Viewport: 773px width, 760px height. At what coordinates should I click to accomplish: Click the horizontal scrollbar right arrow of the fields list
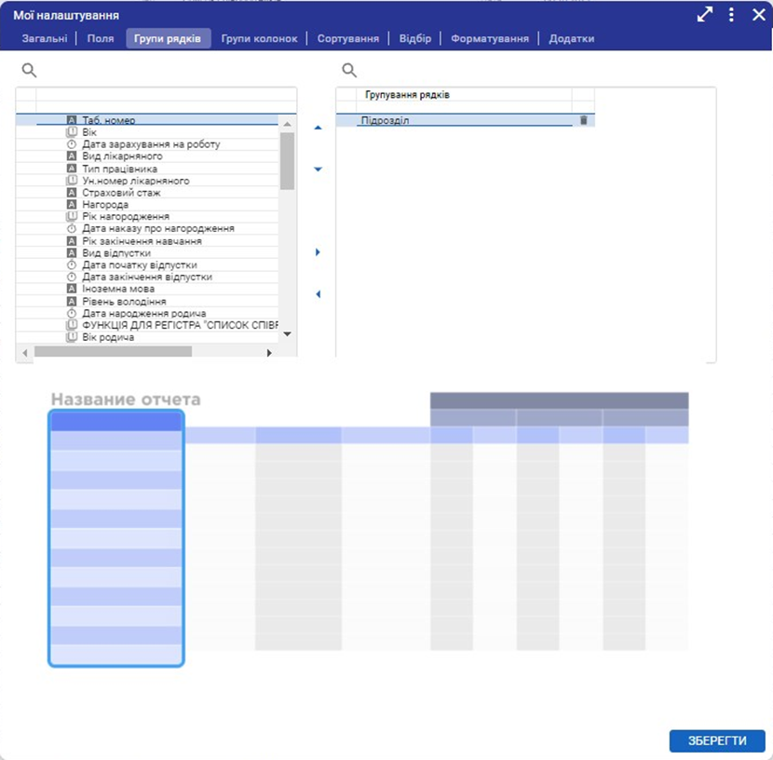point(269,352)
